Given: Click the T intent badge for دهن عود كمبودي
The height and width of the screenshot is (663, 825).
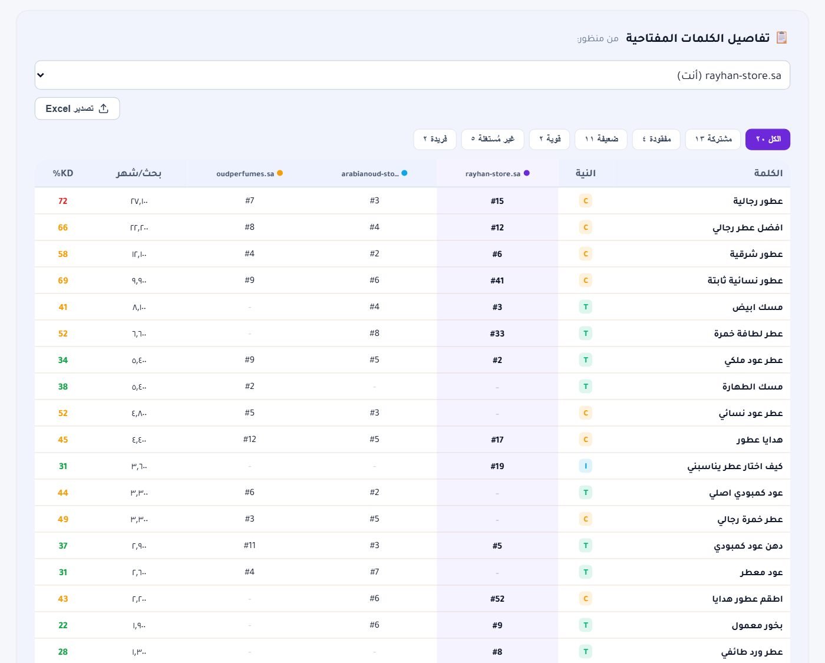Looking at the screenshot, I should [x=586, y=546].
